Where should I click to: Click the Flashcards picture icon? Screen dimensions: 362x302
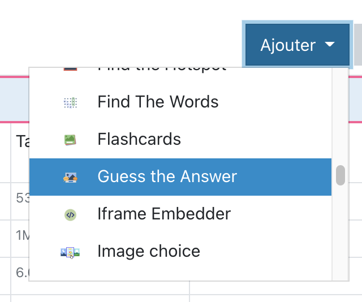point(70,140)
